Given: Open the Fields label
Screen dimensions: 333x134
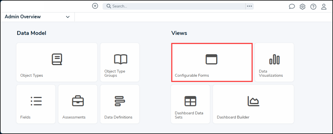Looking at the screenshot, I should (x=26, y=117).
